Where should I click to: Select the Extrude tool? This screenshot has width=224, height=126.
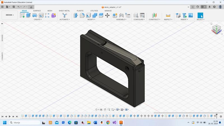point(28,15)
